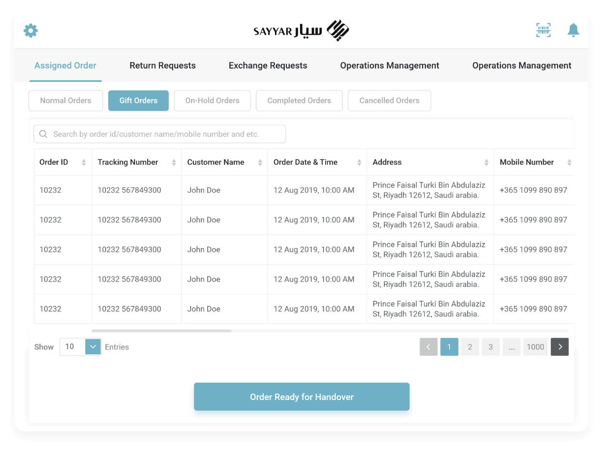Click the Mobile Number header text
This screenshot has height=451, width=603.
(527, 162)
